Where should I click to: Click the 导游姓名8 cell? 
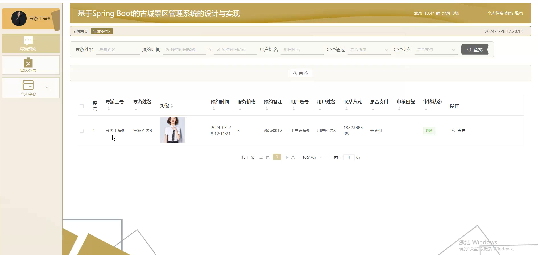coord(142,131)
